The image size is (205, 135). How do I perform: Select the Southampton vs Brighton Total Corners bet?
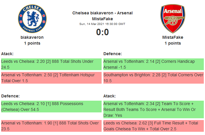coord(153,78)
